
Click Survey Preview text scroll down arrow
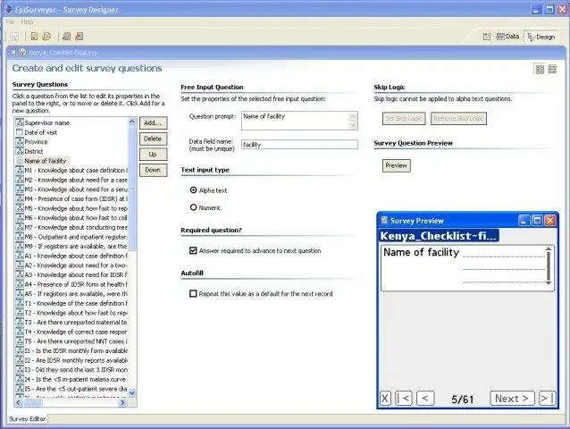tap(549, 282)
